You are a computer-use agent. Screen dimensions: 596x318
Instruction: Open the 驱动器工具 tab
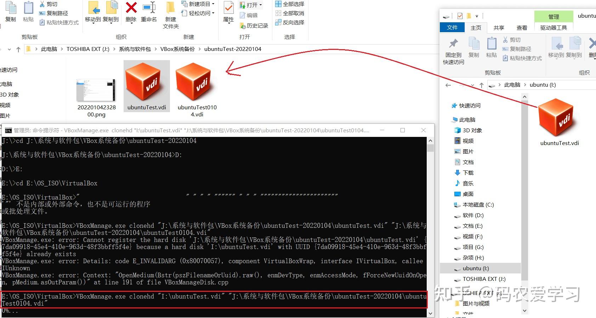(x=554, y=28)
